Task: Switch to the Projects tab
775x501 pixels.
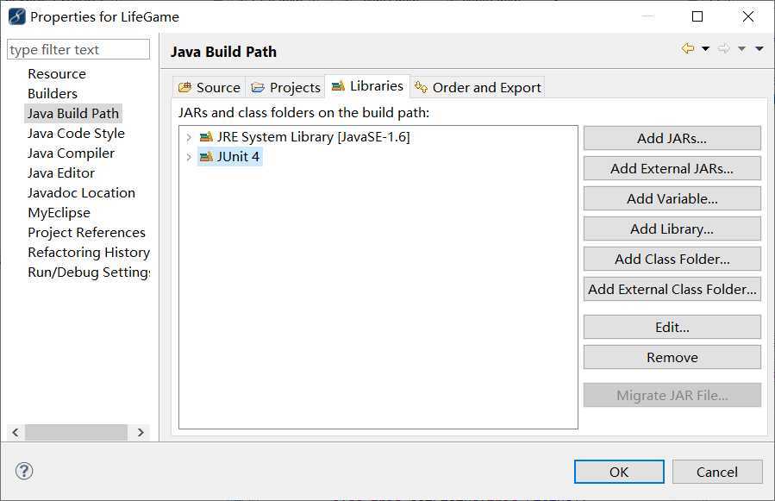Action: coord(285,88)
